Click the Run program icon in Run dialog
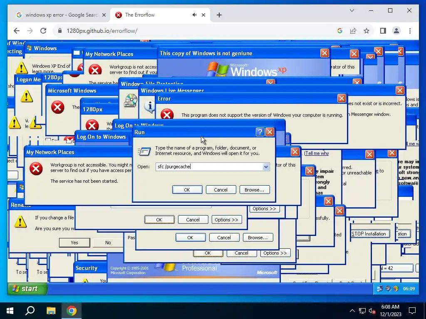 [x=144, y=151]
